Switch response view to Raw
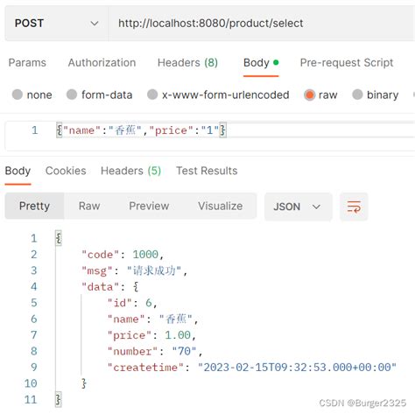 click(x=89, y=206)
